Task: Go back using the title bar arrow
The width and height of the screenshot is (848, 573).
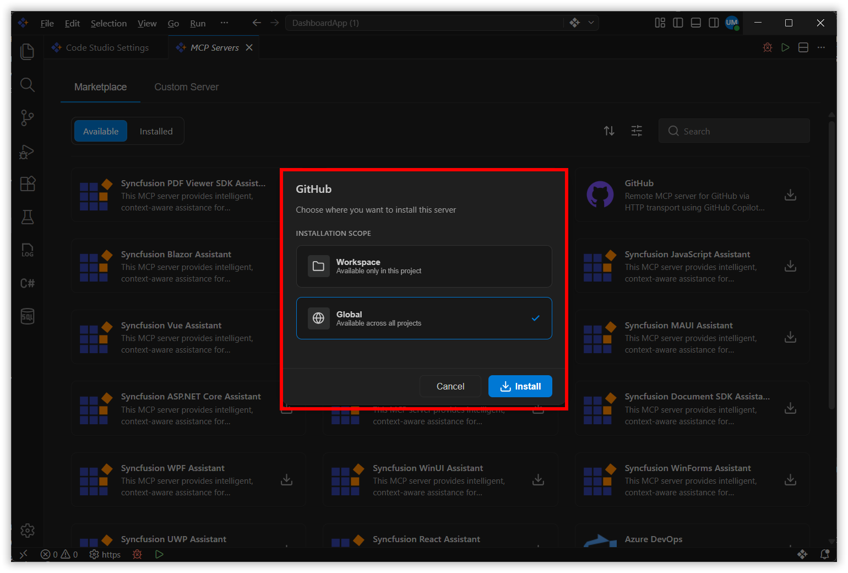Action: tap(257, 23)
